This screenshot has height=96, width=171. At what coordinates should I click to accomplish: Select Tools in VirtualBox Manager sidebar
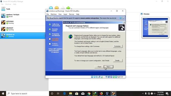coord(23,9)
